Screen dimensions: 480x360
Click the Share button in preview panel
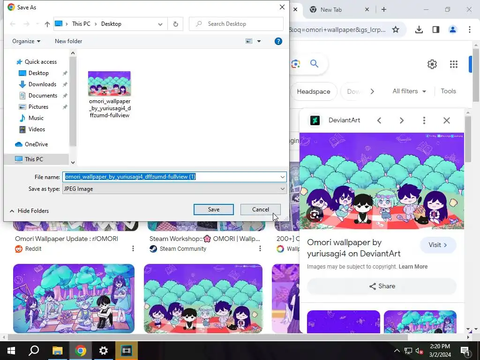(382, 286)
